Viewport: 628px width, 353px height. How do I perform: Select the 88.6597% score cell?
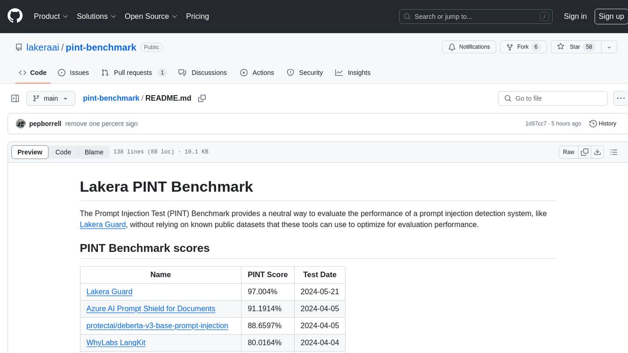click(268, 326)
